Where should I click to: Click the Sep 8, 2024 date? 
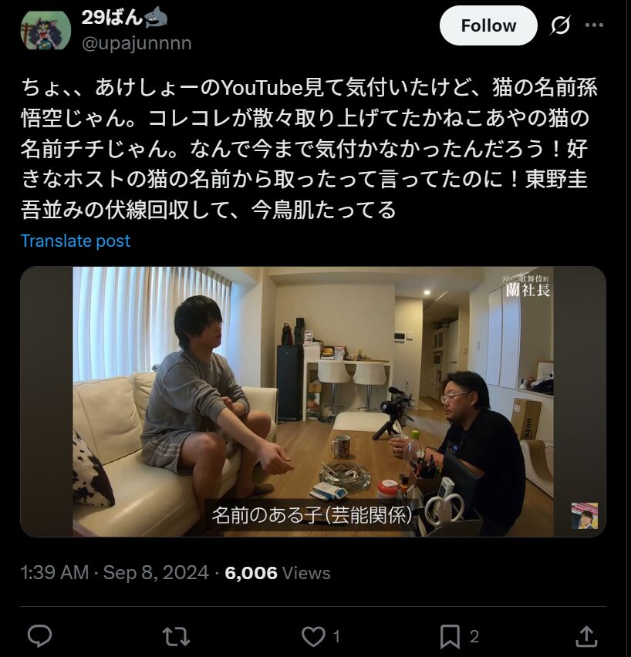pos(156,572)
